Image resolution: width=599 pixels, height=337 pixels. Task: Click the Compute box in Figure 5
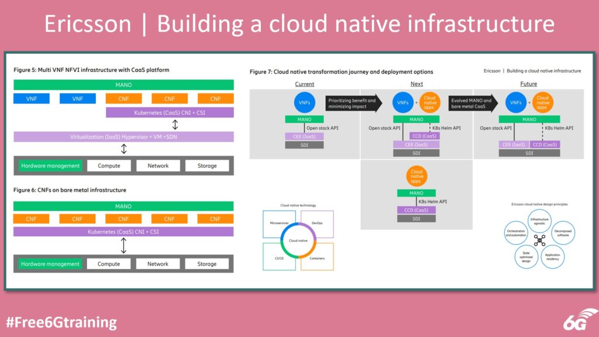coord(109,166)
